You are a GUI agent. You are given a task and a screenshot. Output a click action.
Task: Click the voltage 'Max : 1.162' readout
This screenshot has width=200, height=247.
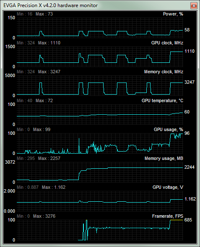54,187
